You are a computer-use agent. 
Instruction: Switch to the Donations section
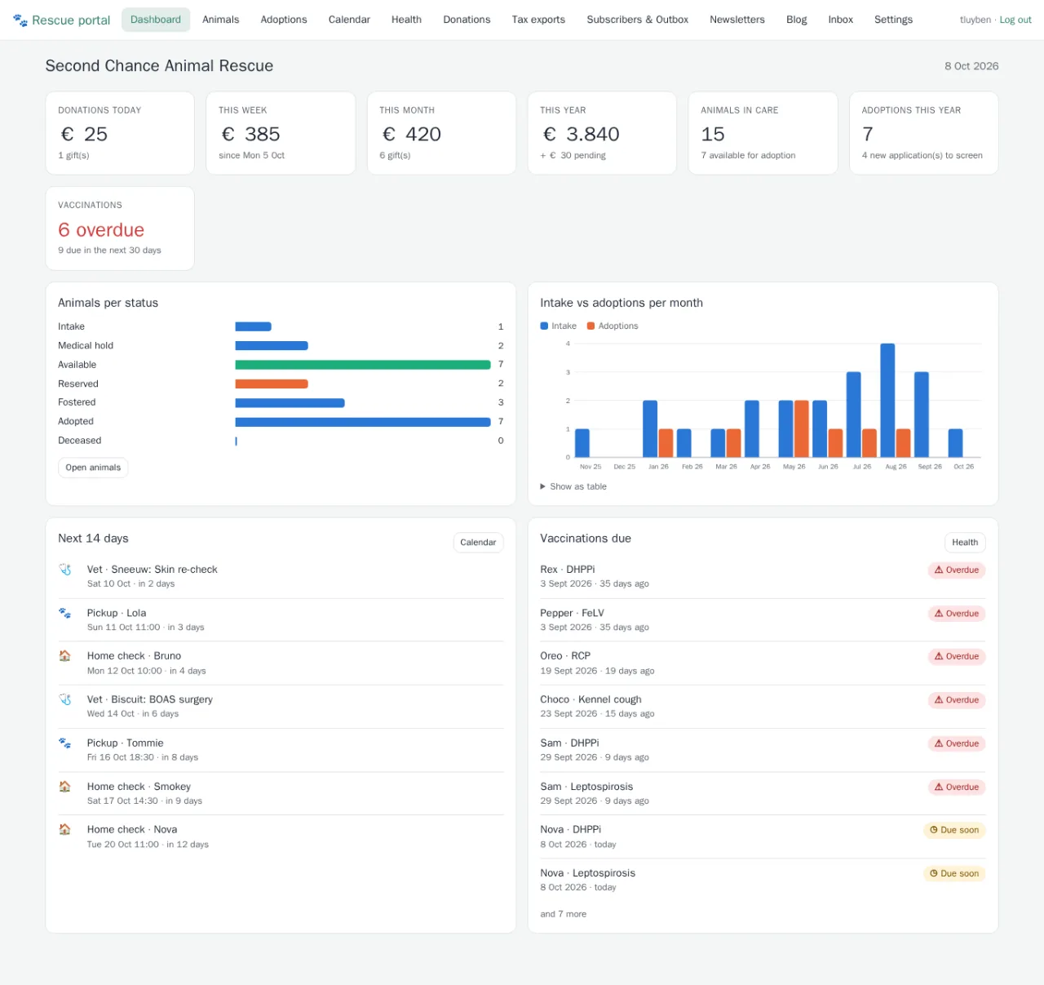(467, 20)
